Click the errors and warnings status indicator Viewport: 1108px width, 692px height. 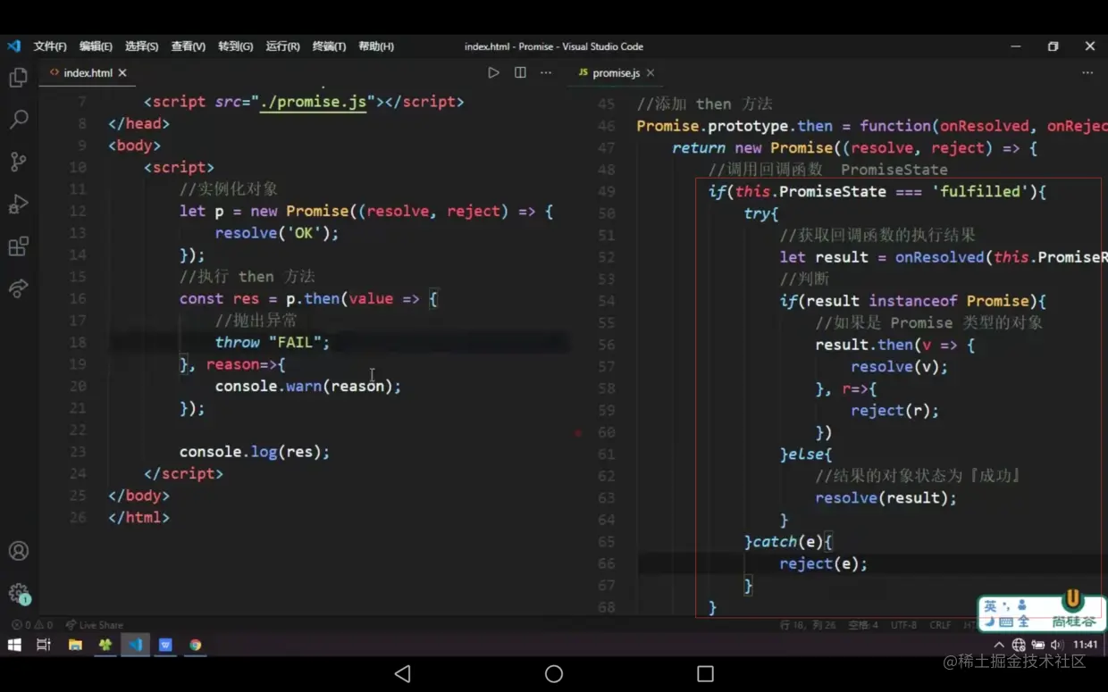(32, 625)
